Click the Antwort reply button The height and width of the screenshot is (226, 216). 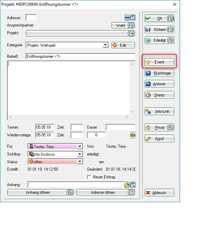[159, 84]
